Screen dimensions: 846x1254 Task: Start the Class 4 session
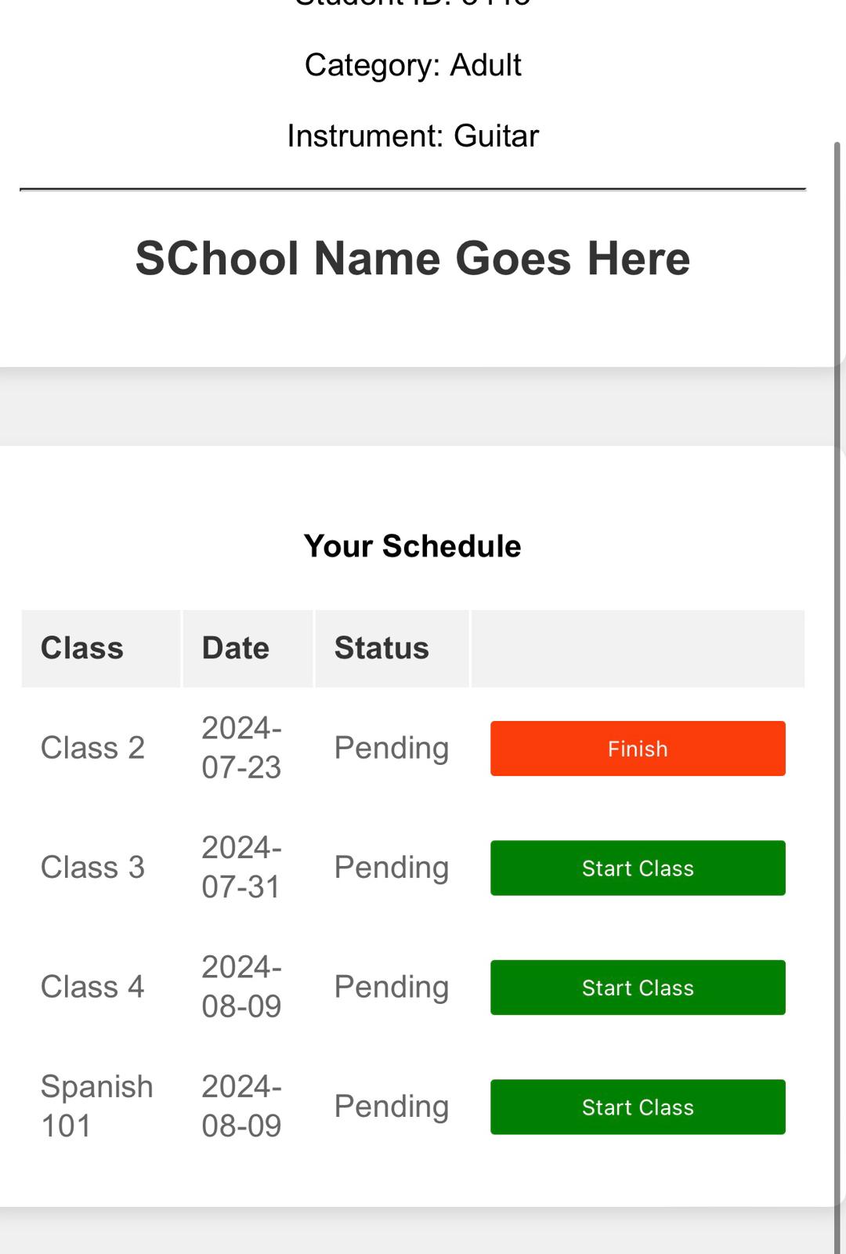(638, 988)
